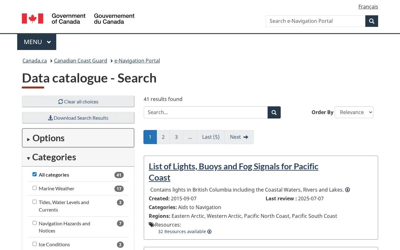Expand the Options panel
Screen dimensions: 400x250
pos(78,138)
